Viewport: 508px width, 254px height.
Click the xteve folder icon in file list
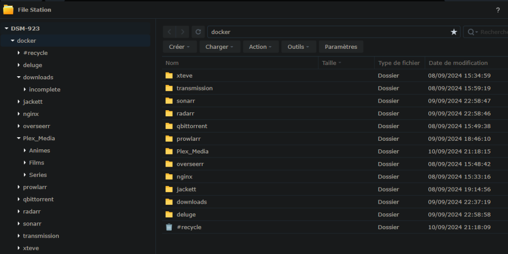(169, 76)
